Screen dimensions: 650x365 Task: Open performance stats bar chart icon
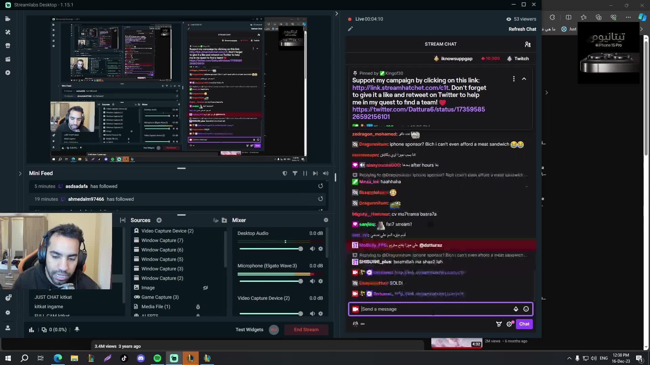click(31, 330)
